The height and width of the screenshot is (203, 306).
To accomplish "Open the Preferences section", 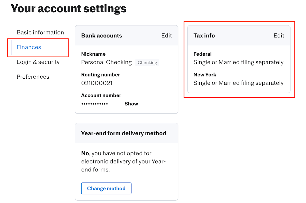I will click(x=33, y=77).
